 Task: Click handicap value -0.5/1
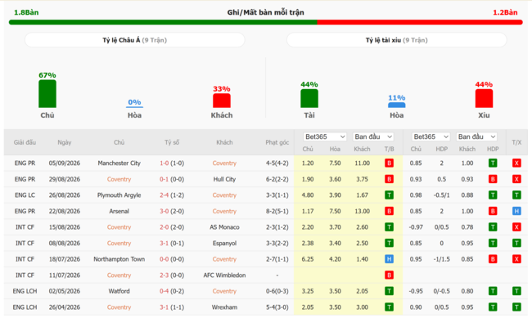(441, 195)
